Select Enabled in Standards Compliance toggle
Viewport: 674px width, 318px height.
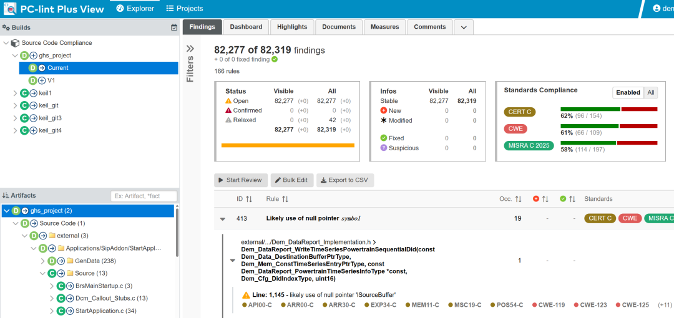tap(628, 92)
